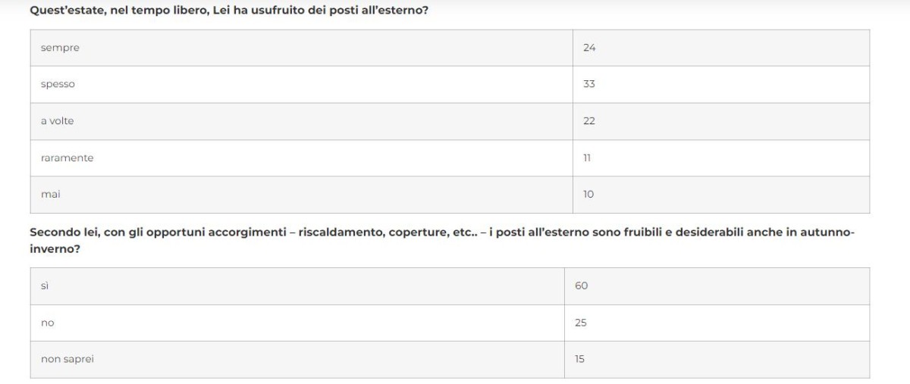Select the value 11 in the raramente row
This screenshot has width=910, height=384.
point(588,158)
